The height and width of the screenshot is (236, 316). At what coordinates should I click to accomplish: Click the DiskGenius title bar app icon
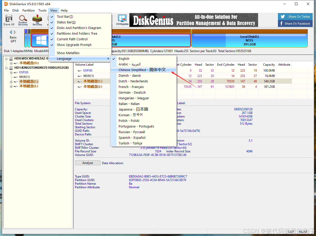6,4
